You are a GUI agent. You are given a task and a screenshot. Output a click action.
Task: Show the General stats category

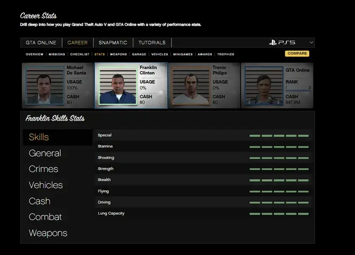pyautogui.click(x=45, y=153)
